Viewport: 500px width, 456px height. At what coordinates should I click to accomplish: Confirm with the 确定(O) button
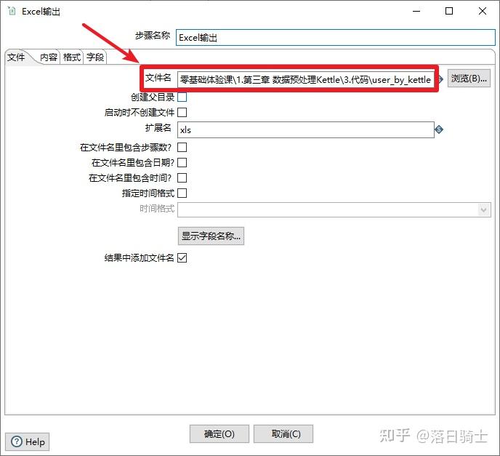219,434
